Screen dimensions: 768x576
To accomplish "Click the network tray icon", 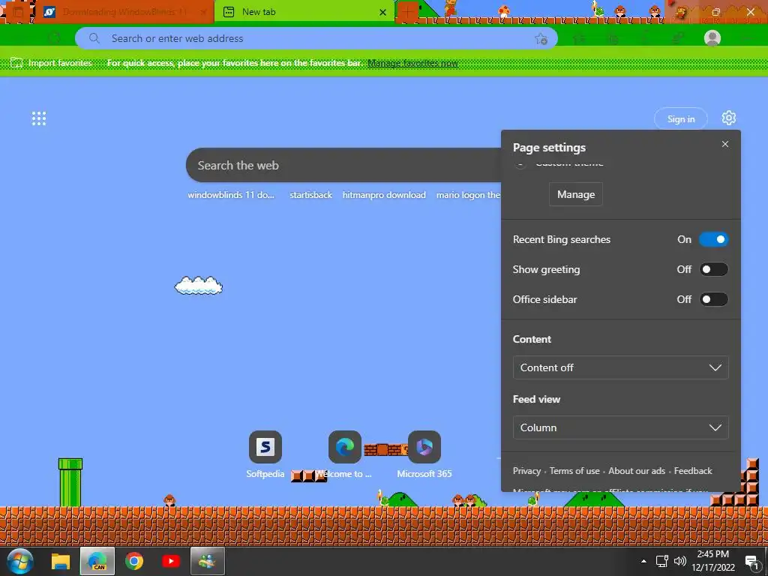I will click(662, 561).
